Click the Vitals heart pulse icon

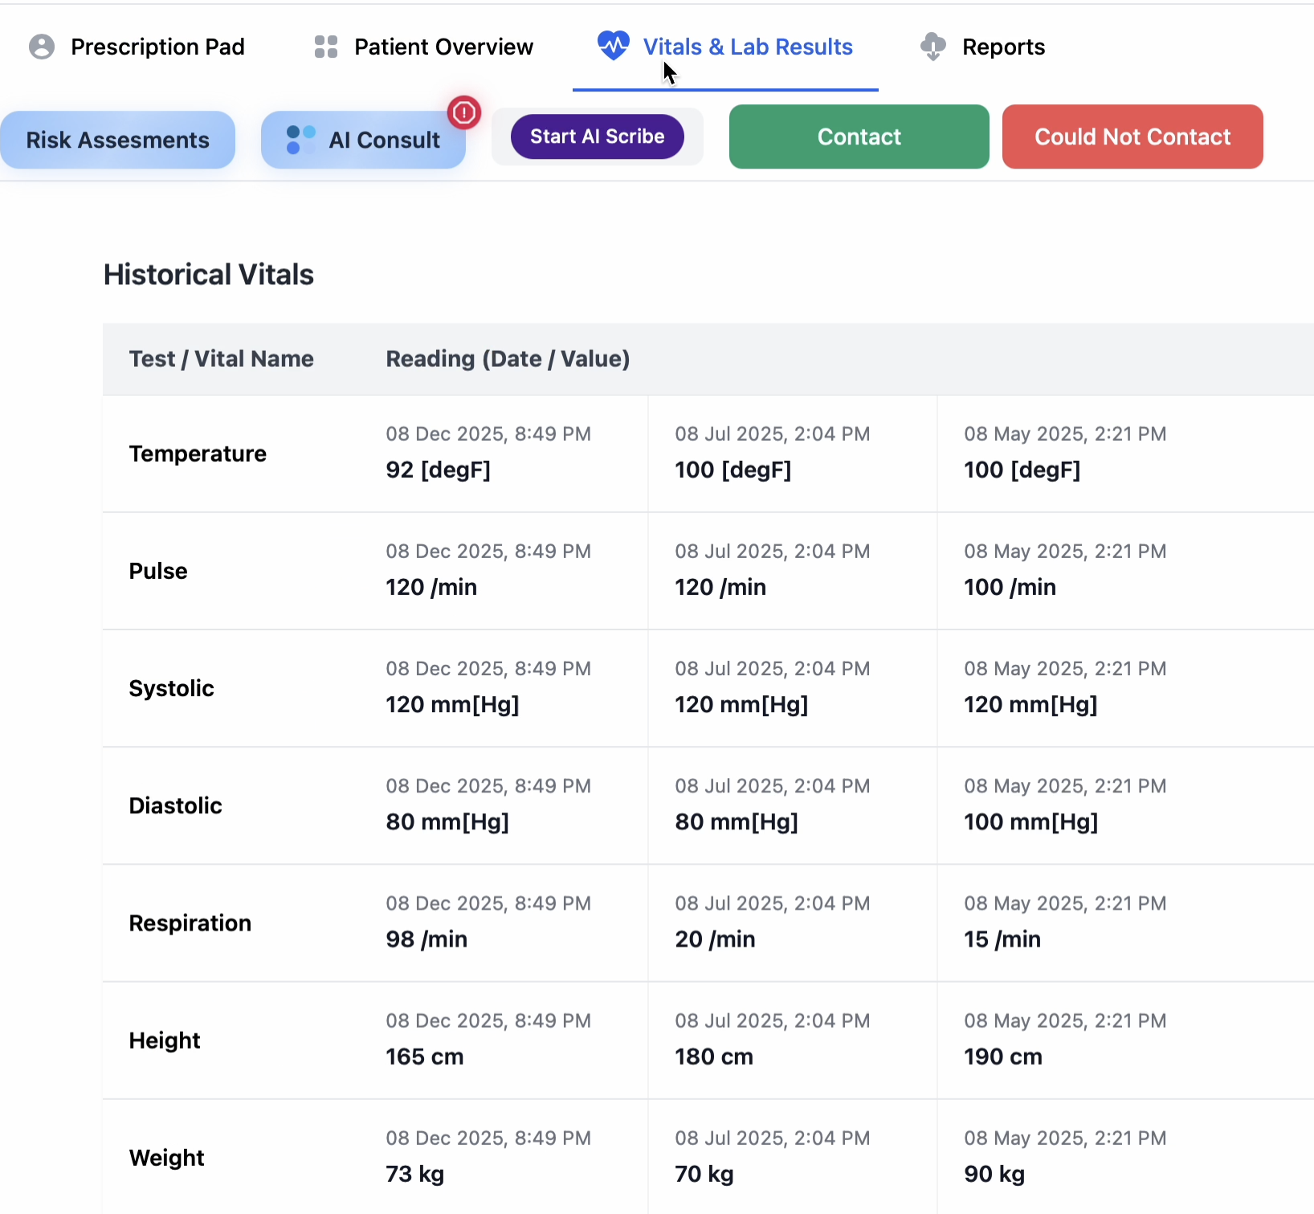click(x=614, y=46)
